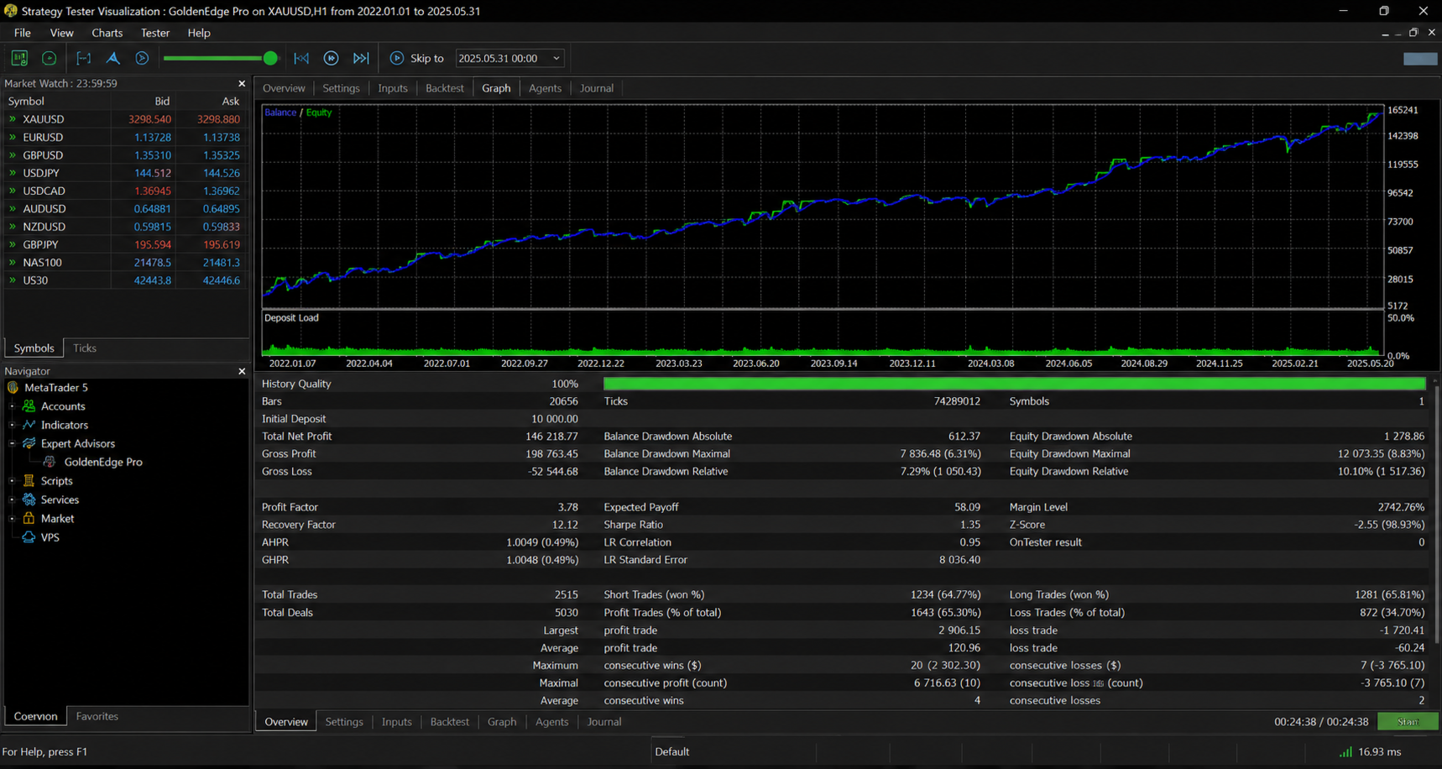Screen dimensions: 1442x769
Task: Click the Start button
Action: pos(1408,722)
